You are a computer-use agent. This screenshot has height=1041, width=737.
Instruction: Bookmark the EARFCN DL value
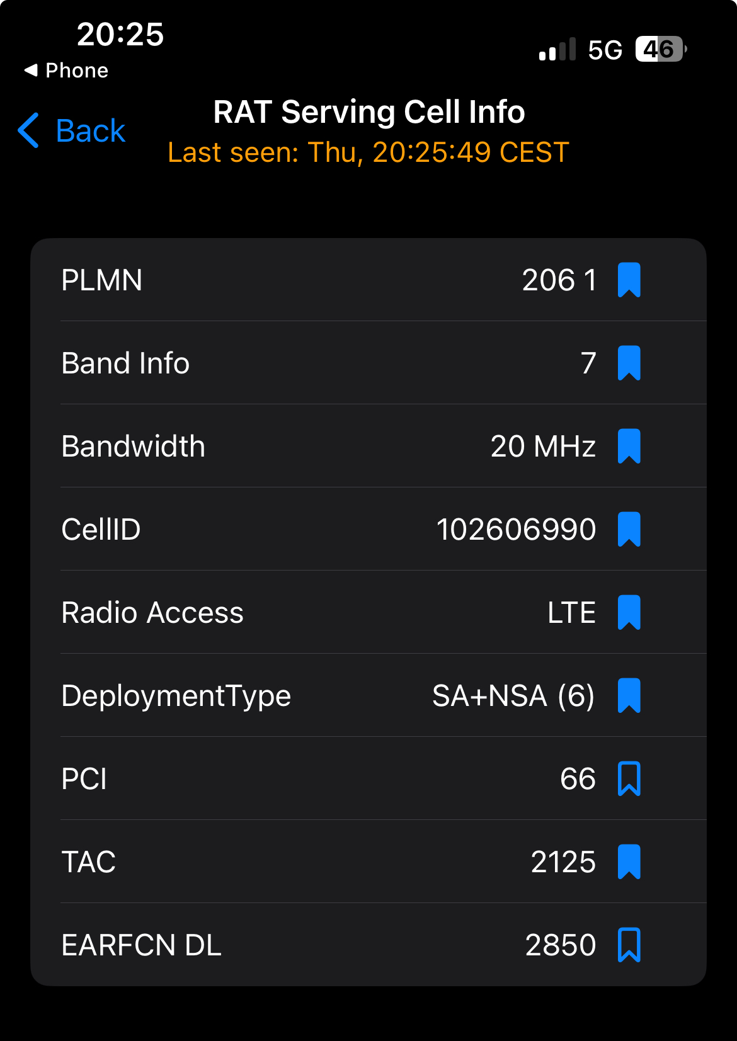click(629, 945)
